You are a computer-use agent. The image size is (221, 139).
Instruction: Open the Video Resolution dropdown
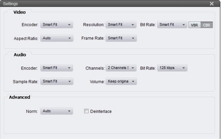coord(121,25)
